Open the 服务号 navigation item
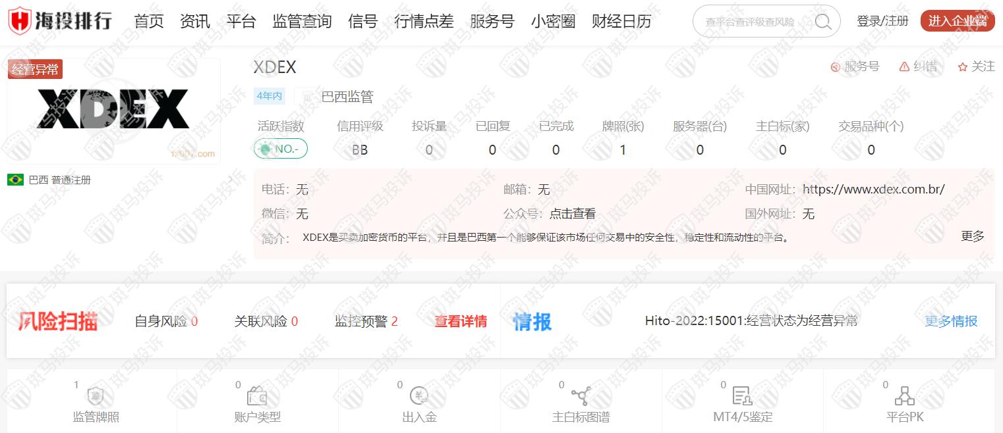Screen dimensions: 1003x433 [492, 22]
